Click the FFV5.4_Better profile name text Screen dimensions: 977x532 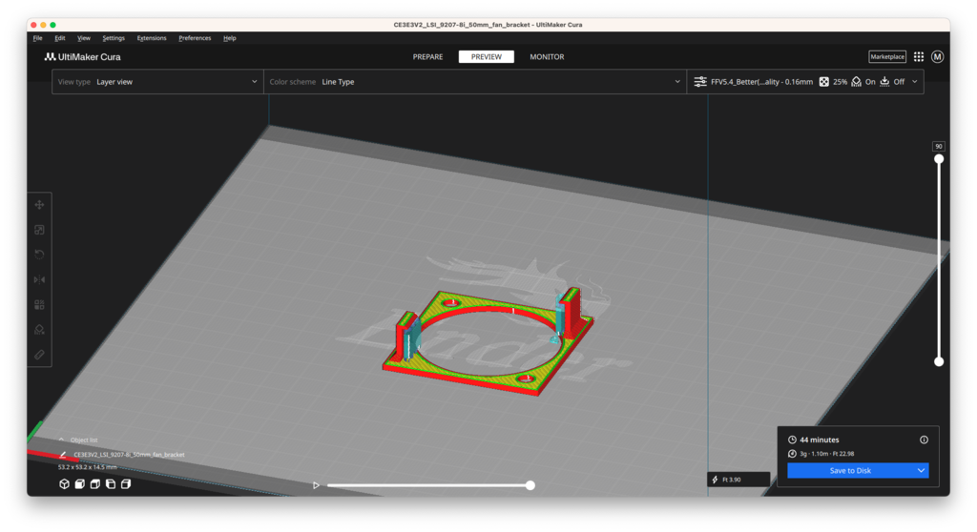tap(761, 82)
